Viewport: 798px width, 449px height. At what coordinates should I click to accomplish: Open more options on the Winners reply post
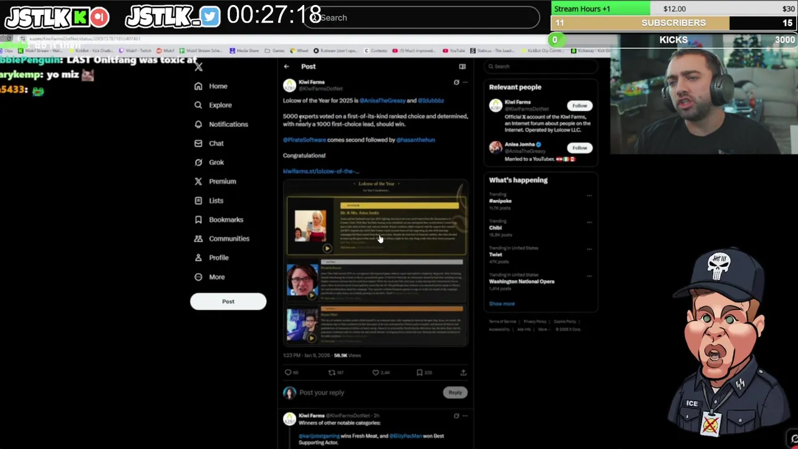pyautogui.click(x=465, y=415)
